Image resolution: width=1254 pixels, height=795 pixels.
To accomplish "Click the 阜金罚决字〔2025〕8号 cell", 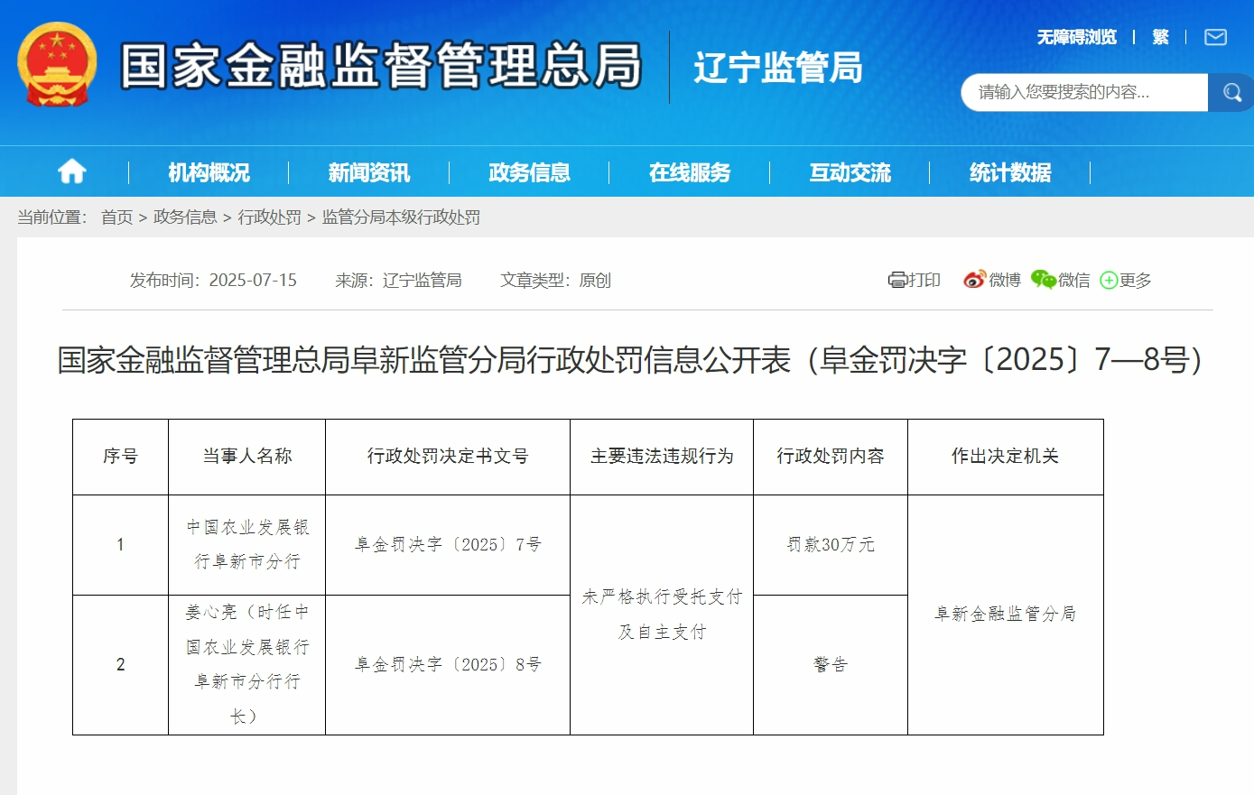I will (448, 665).
